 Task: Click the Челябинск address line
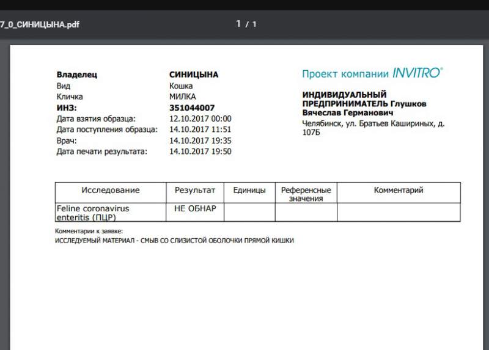(373, 128)
